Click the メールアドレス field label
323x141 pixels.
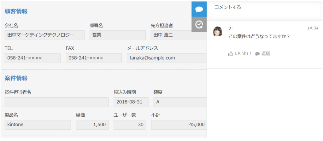[x=143, y=48]
